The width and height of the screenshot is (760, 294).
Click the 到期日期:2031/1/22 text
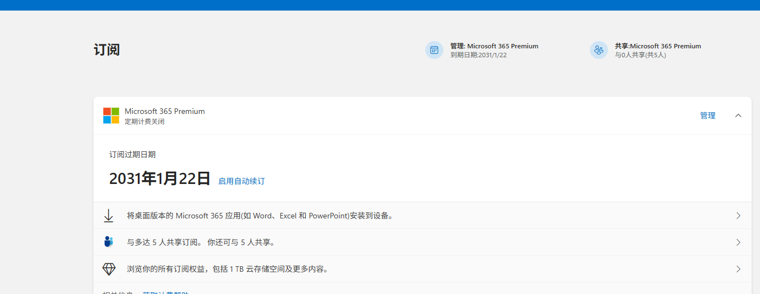[479, 55]
